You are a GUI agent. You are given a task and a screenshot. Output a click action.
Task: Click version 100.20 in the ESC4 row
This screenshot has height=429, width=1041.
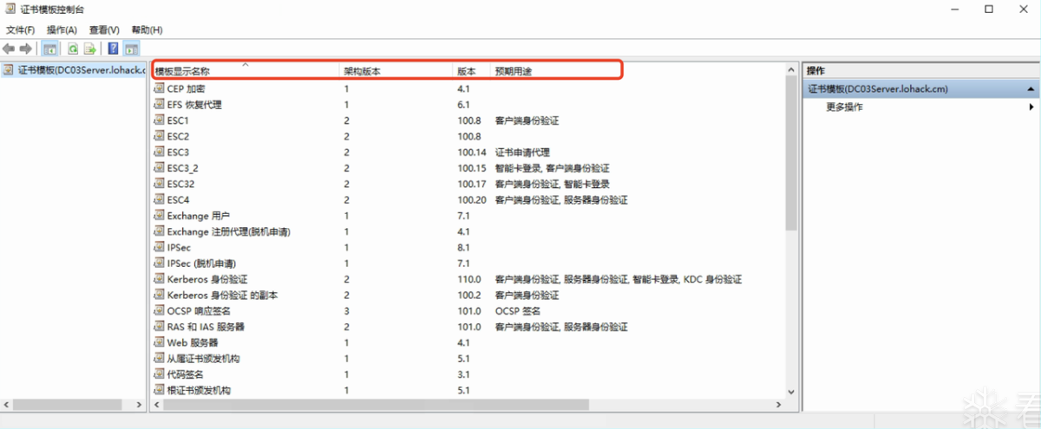[x=471, y=199]
